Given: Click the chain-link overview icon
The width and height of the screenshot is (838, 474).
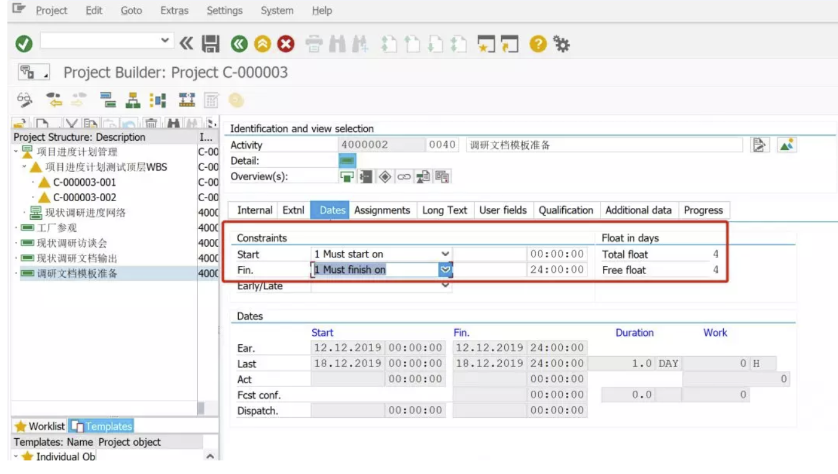Looking at the screenshot, I should (x=404, y=177).
